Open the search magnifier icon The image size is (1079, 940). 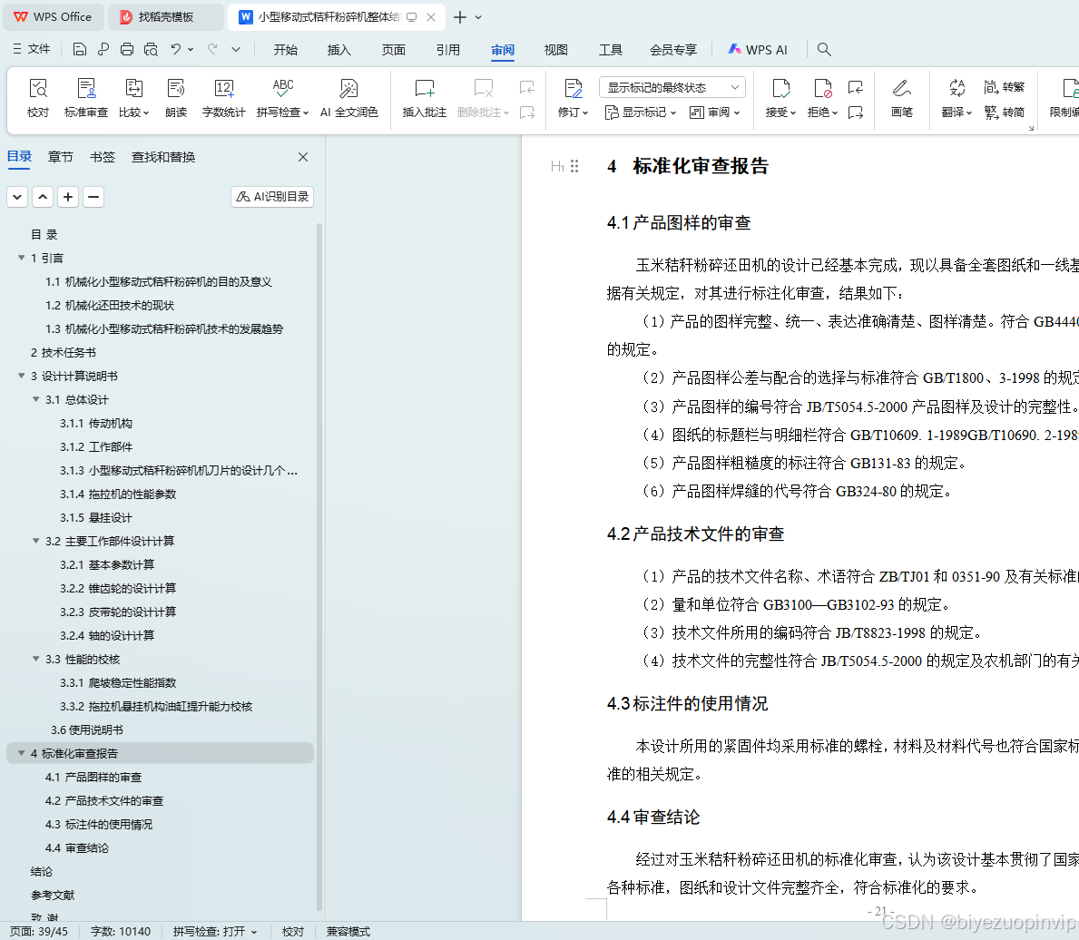point(824,50)
